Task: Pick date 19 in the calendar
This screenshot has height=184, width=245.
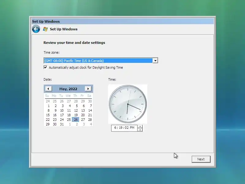Action: (x=76, y=115)
